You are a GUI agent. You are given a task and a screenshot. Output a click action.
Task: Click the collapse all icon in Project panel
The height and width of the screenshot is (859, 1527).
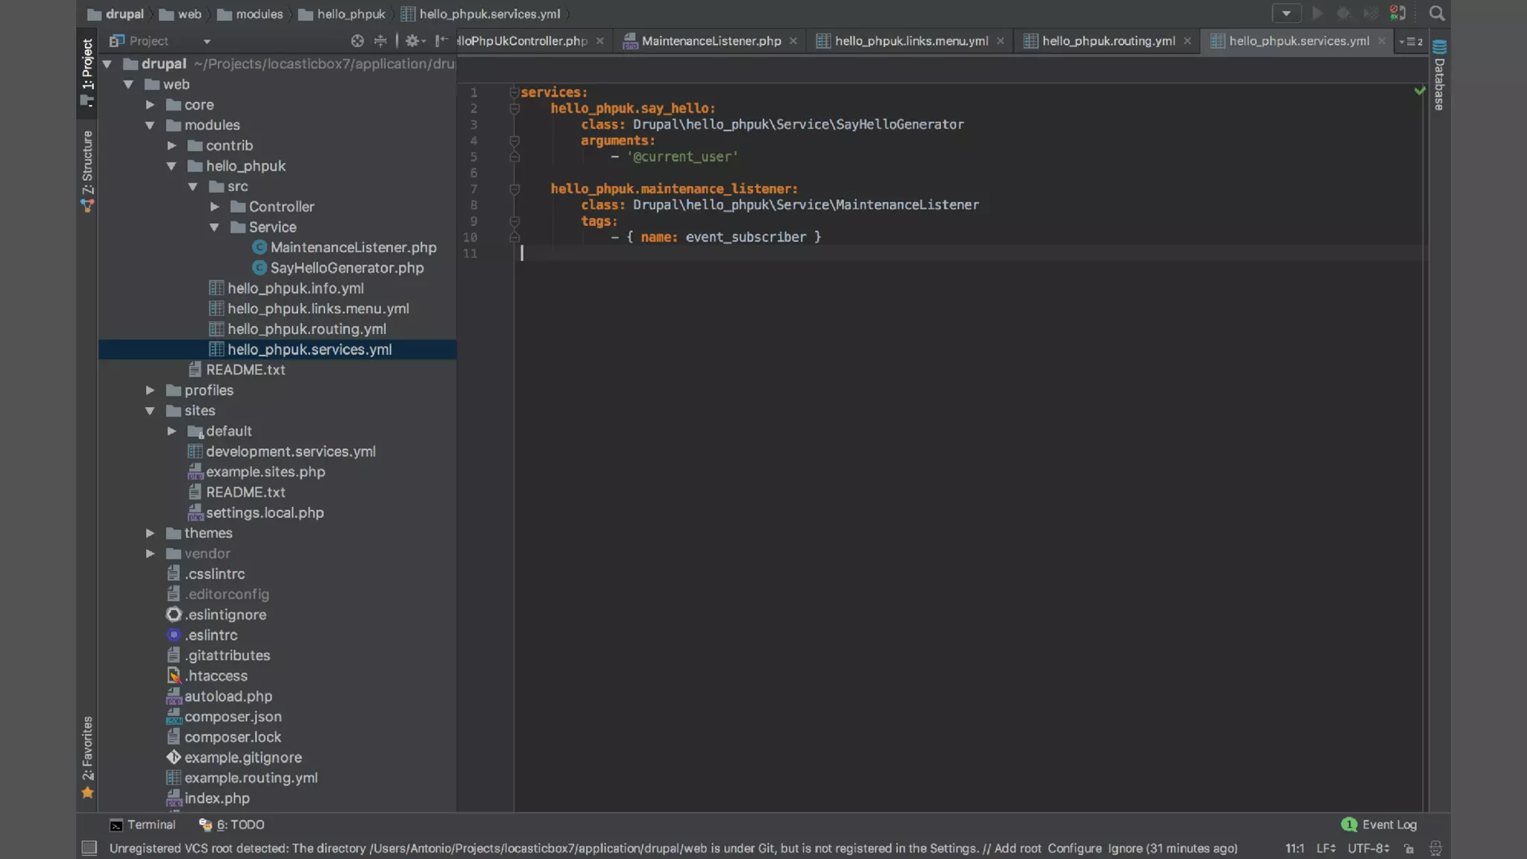click(x=380, y=41)
